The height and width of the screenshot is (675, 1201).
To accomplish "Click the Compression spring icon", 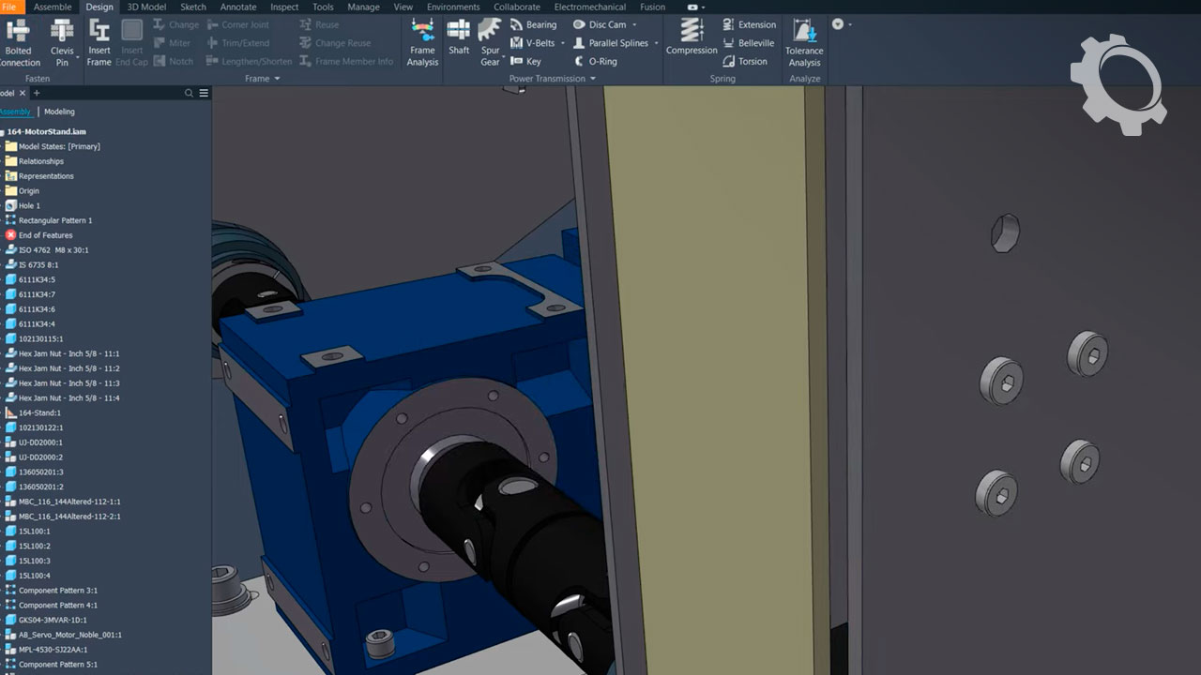I will 692,37.
